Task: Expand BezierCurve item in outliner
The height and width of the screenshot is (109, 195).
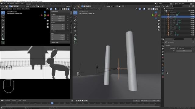Action: (x=166, y=13)
